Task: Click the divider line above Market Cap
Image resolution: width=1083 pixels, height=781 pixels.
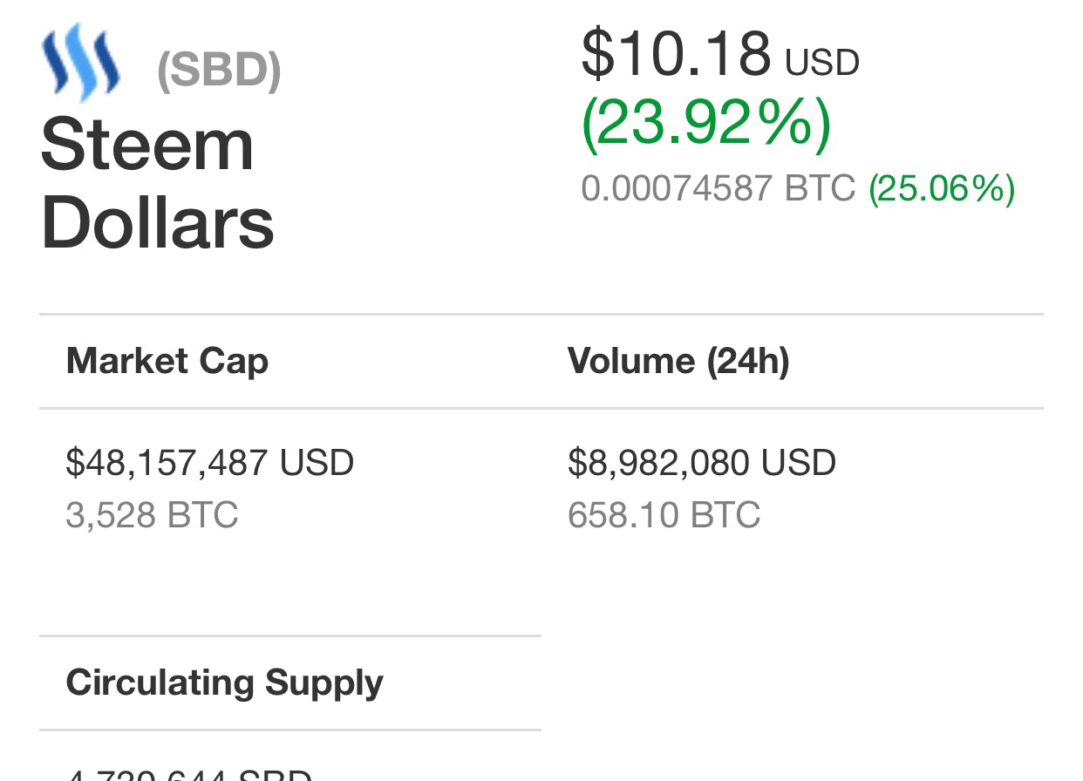Action: pos(541,314)
